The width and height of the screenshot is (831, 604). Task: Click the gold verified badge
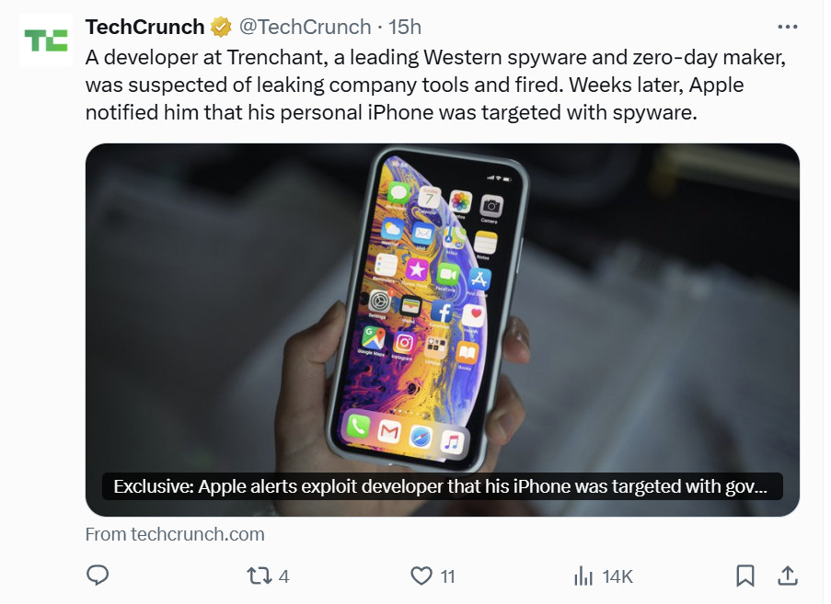pyautogui.click(x=222, y=27)
